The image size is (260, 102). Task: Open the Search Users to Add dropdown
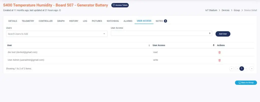tap(57, 34)
